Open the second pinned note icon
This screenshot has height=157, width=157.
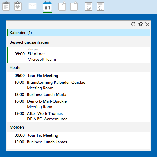coord(74,6)
